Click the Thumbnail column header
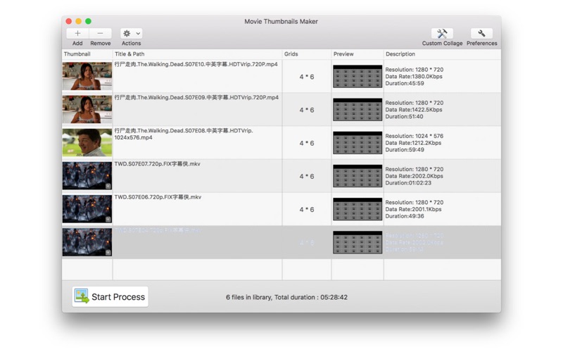Screen dimensions: 563x352 point(77,54)
